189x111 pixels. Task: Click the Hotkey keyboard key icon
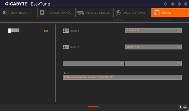click(157, 13)
